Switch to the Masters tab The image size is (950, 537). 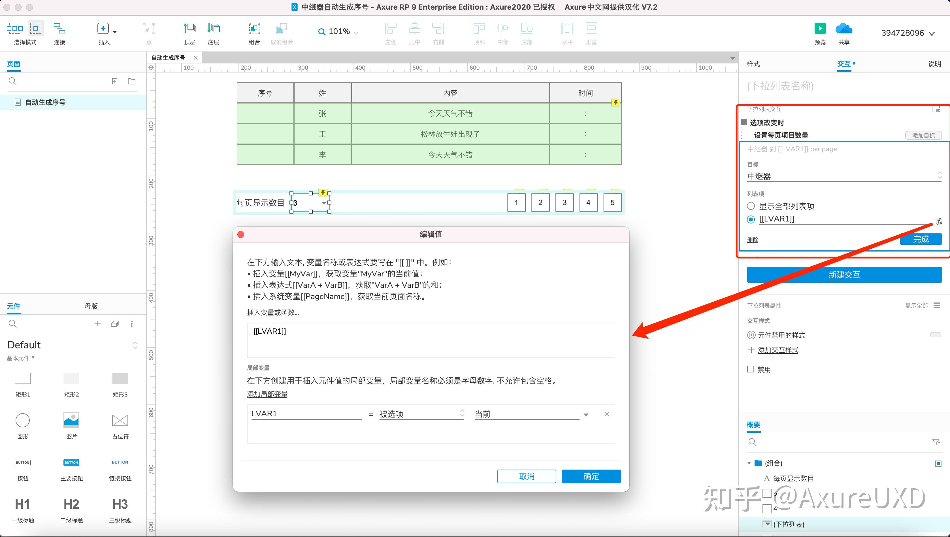tap(91, 306)
